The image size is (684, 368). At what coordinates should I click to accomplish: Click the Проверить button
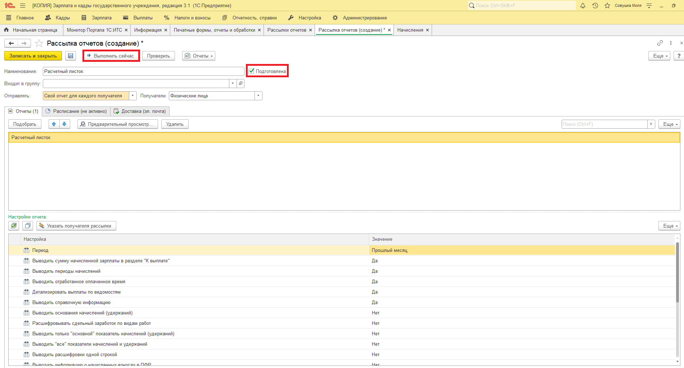pyautogui.click(x=158, y=56)
